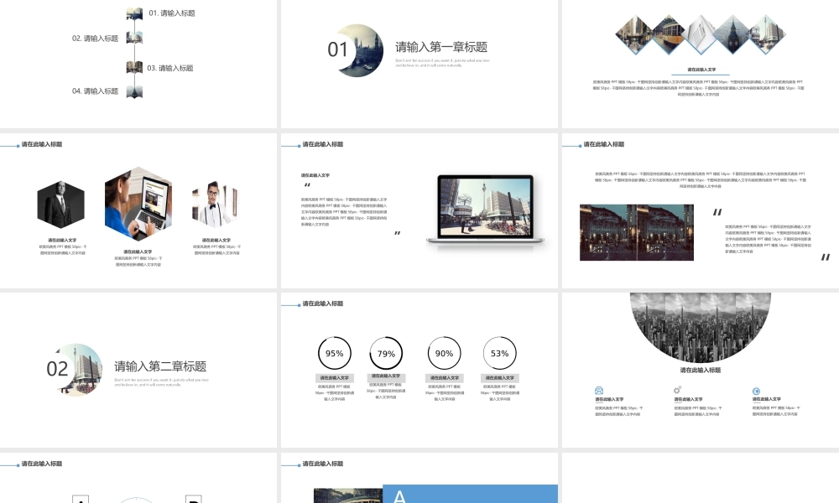Select the '03. 请输入标题' contents entry
The width and height of the screenshot is (839, 503).
point(170,68)
